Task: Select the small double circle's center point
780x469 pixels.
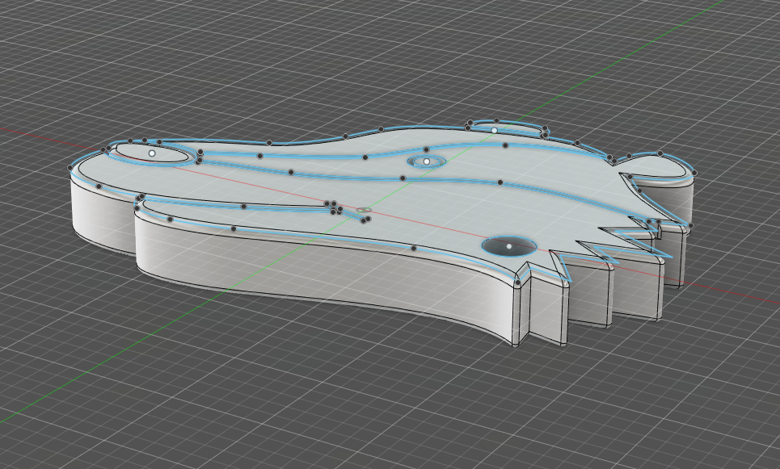Action: pyautogui.click(x=426, y=161)
